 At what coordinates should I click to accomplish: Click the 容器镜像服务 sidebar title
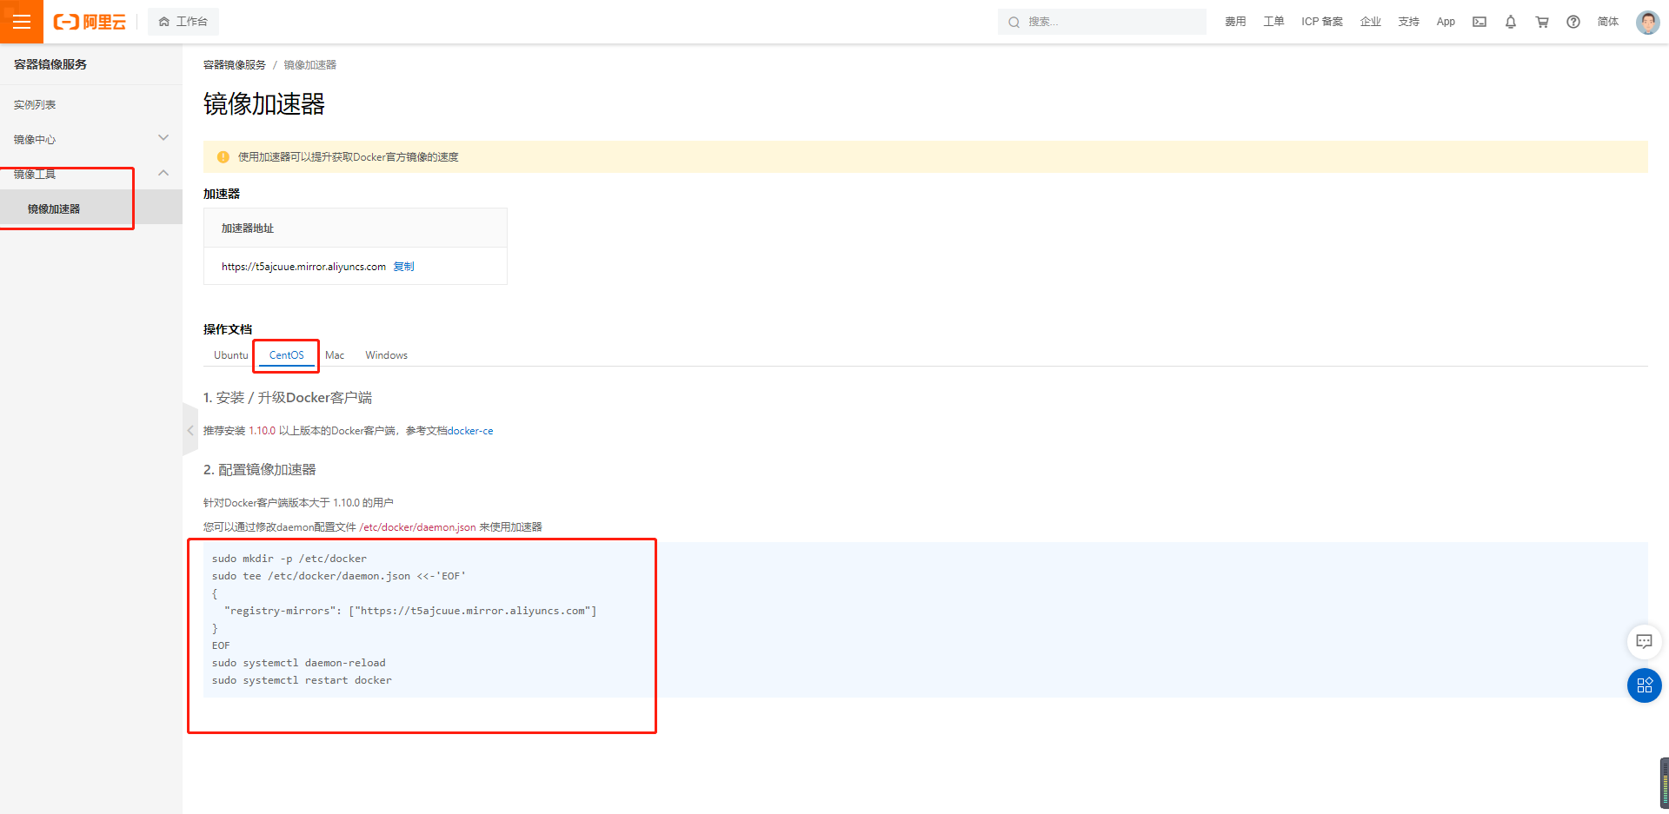pyautogui.click(x=50, y=64)
